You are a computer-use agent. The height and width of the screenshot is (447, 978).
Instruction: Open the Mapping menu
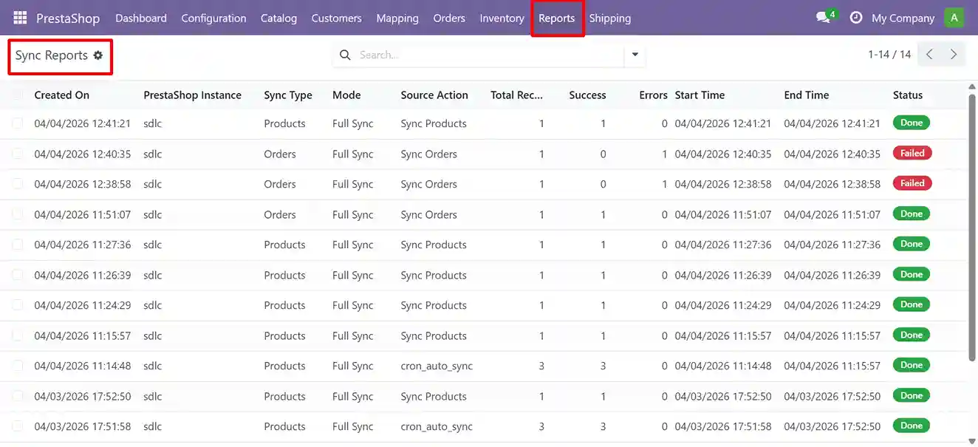(397, 18)
